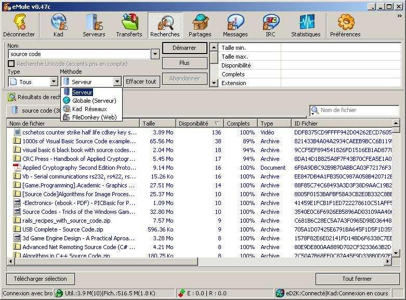Image resolution: width=406 pixels, height=300 pixels.
Task: Choose Kad Réseaux search method
Action: click(x=91, y=109)
